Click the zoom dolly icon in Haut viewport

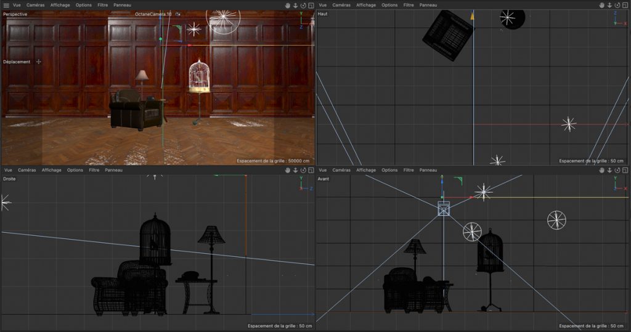click(x=609, y=5)
